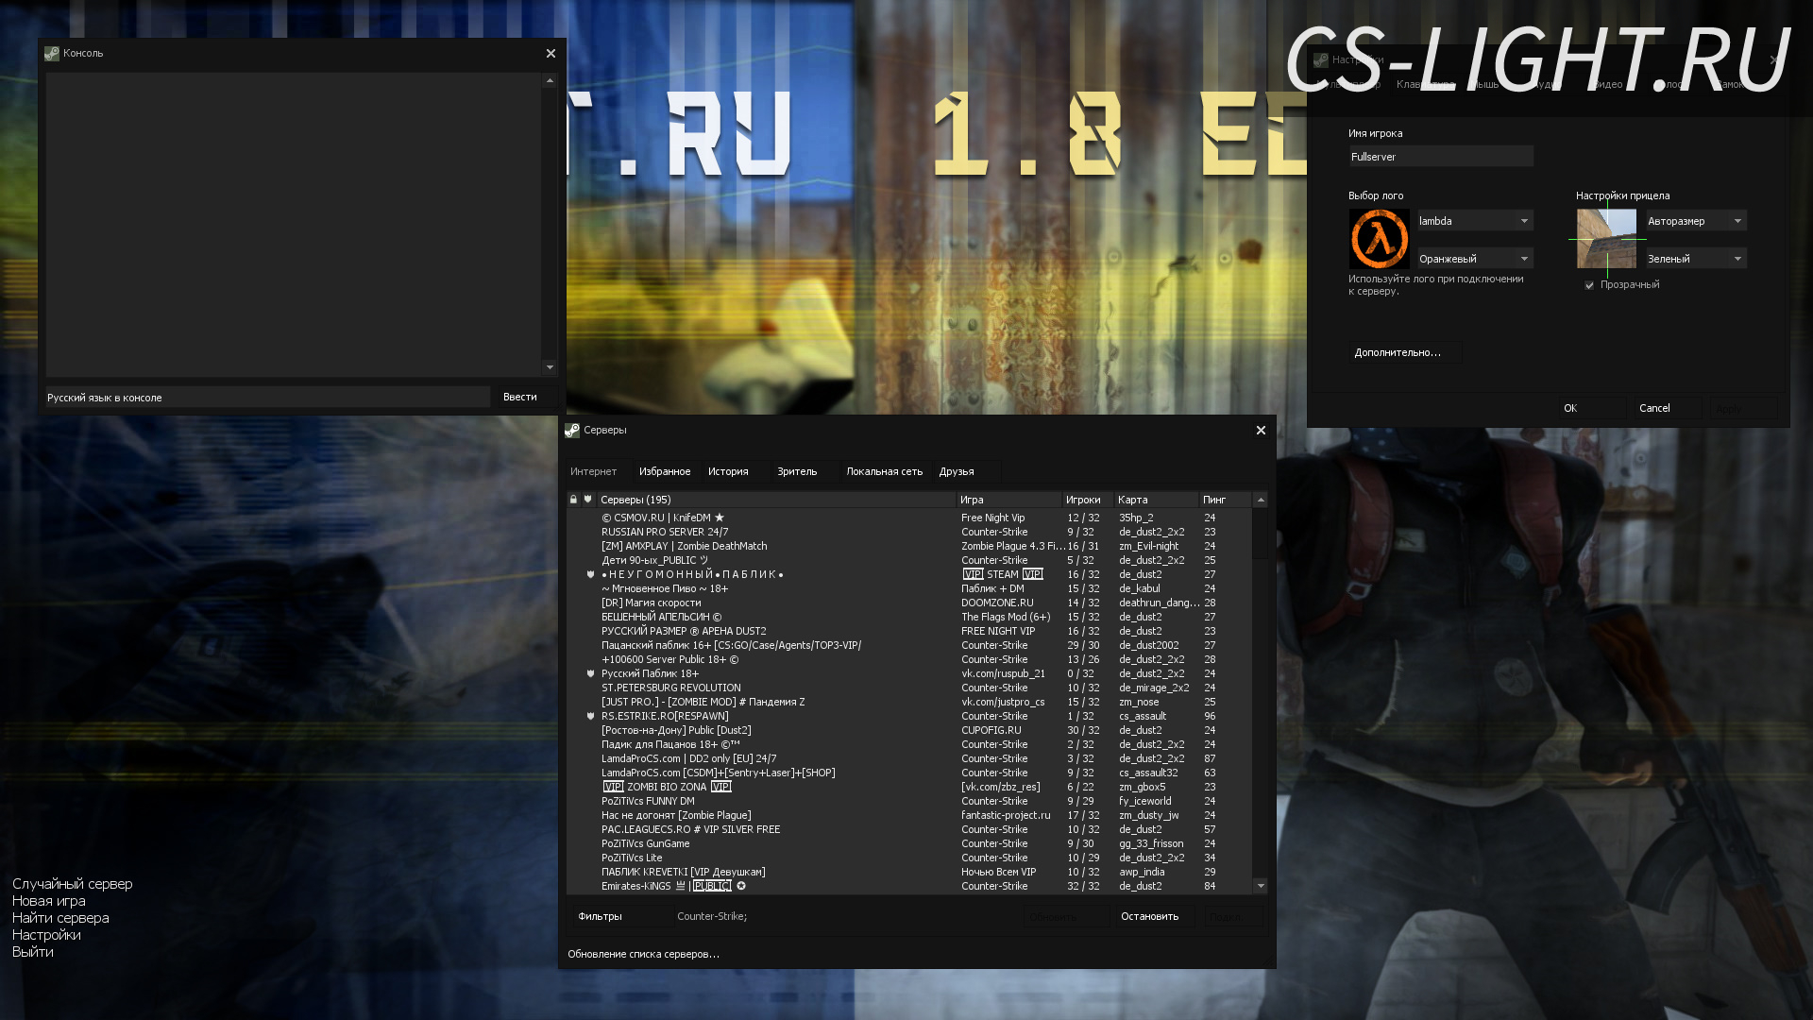Select server Emirates-KiNGS PUBLIC
The width and height of the screenshot is (1813, 1020).
point(909,886)
